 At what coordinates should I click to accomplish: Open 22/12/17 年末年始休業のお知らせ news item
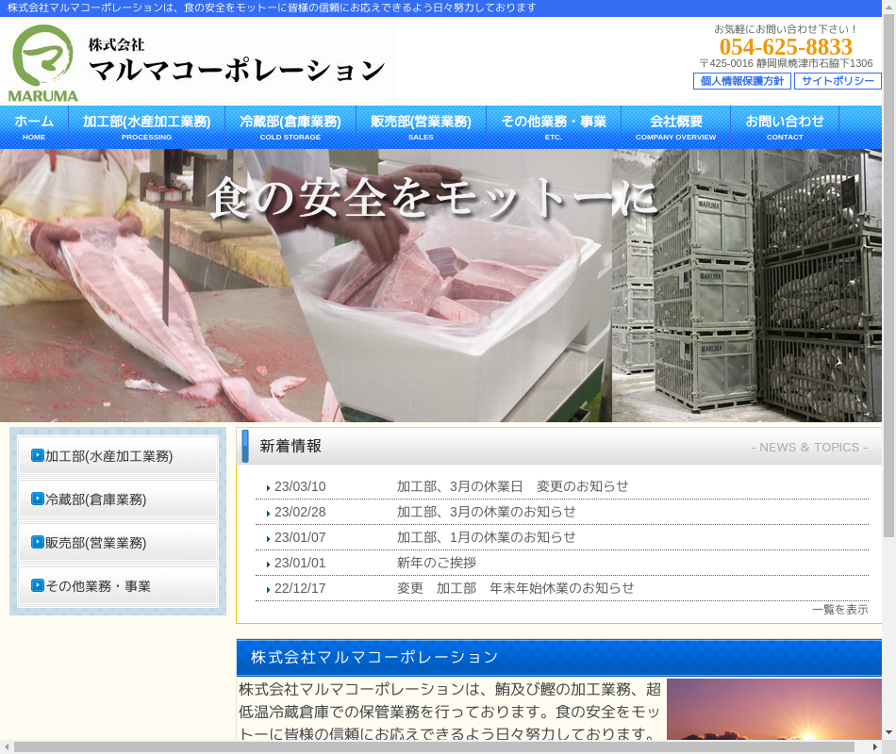[x=515, y=588]
